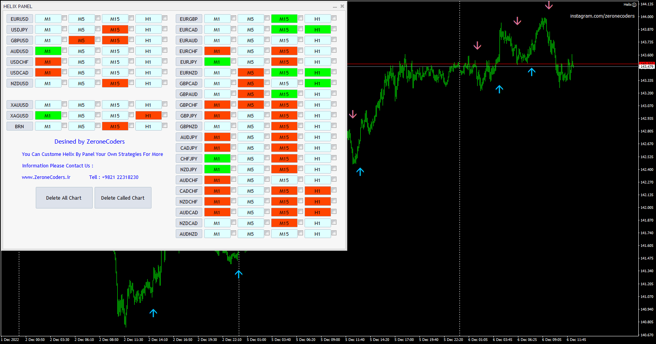Screen dimensions: 656x344
Task: Select the GBPUSD symbol button
Action: 20,40
